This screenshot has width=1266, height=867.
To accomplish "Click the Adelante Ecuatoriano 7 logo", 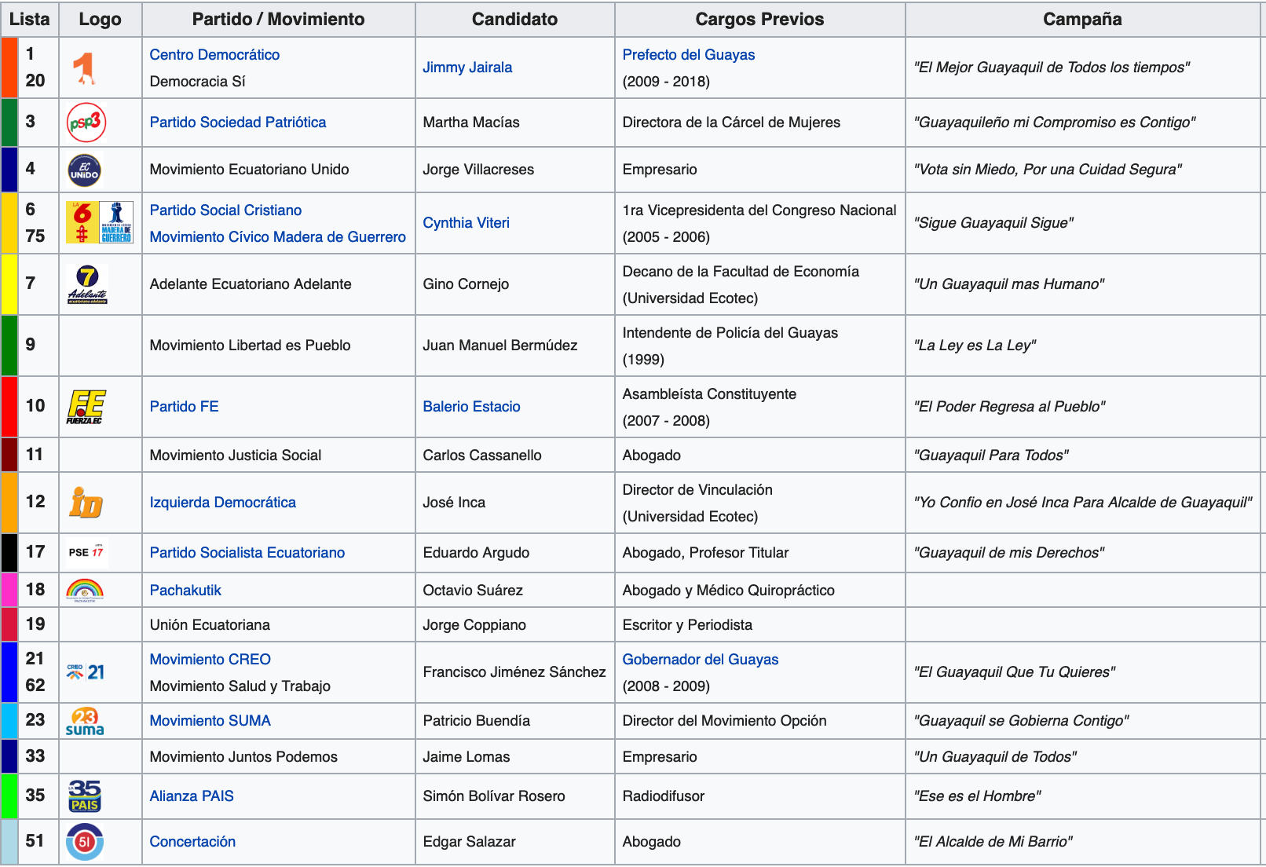I will click(x=87, y=284).
